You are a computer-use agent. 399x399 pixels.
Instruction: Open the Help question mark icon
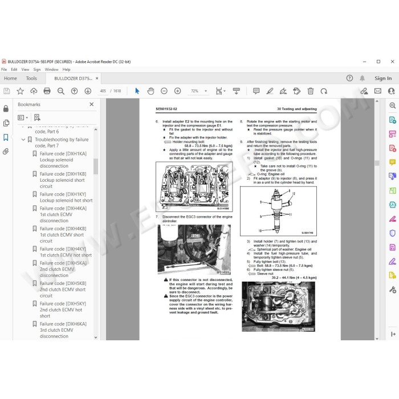[349, 79]
